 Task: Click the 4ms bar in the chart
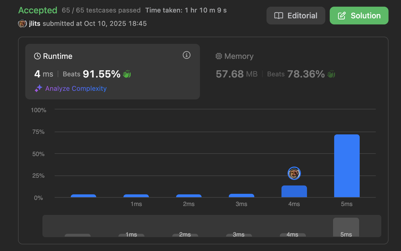(294, 191)
